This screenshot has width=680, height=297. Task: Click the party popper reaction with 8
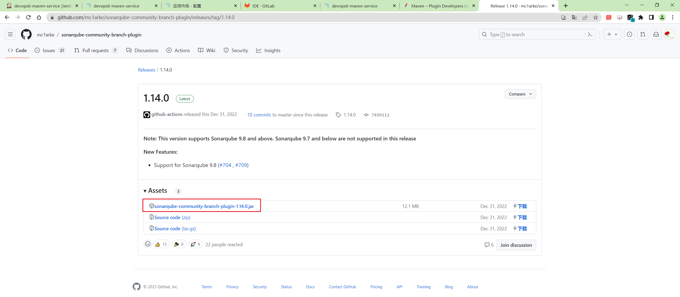point(179,244)
